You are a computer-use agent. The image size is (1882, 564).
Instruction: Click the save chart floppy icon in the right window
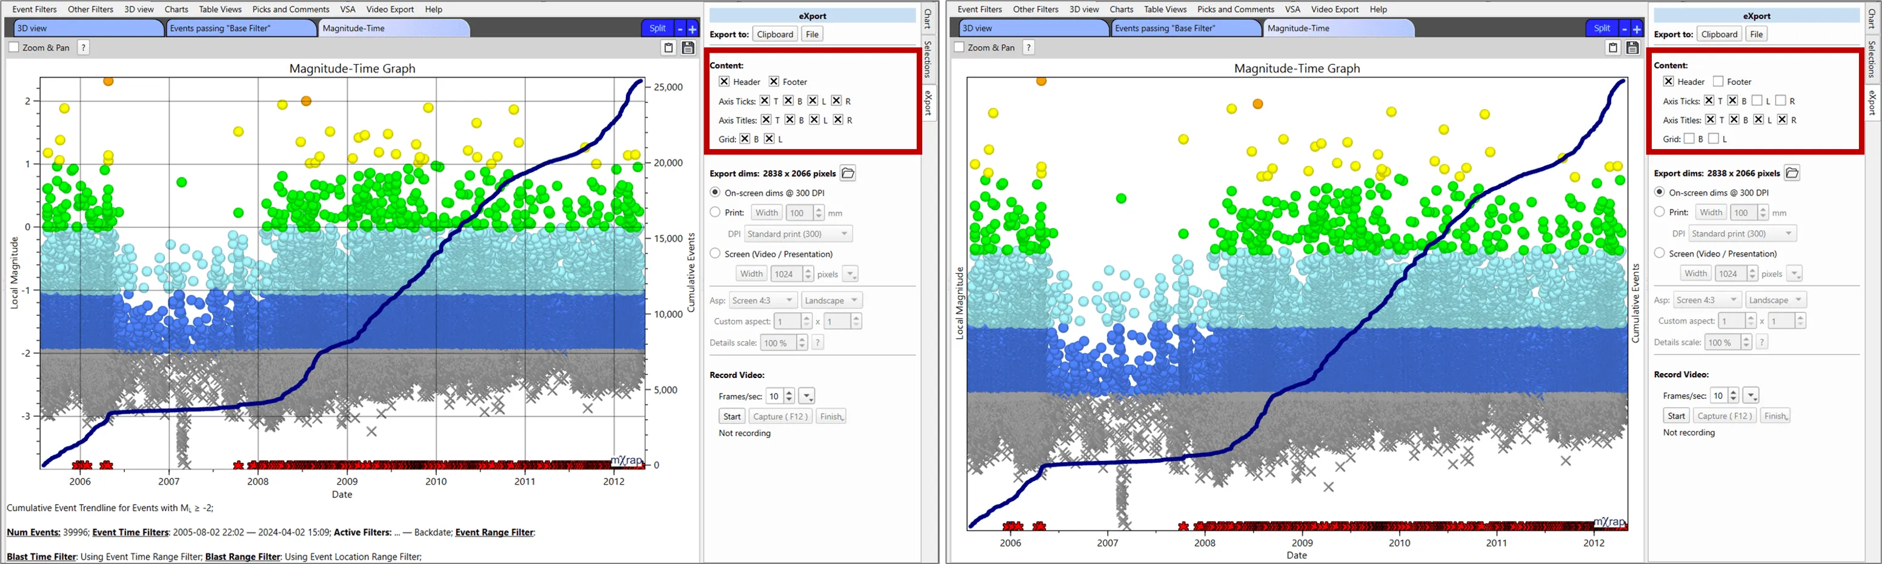(x=1632, y=48)
